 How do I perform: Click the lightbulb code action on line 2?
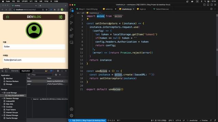[x=88, y=19]
